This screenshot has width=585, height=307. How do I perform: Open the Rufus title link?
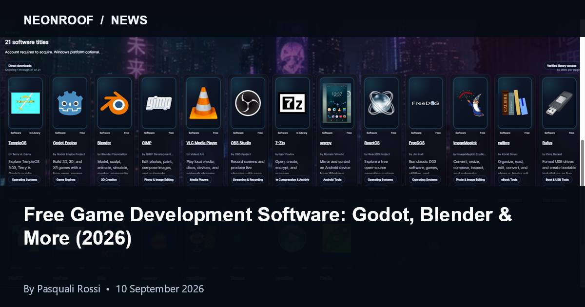click(x=547, y=143)
